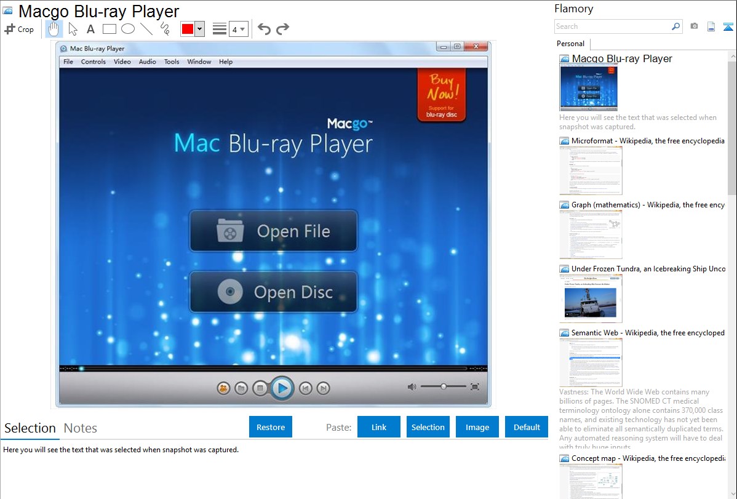Viewport: 737px width, 499px height.
Task: Open the Video menu
Action: coord(122,62)
